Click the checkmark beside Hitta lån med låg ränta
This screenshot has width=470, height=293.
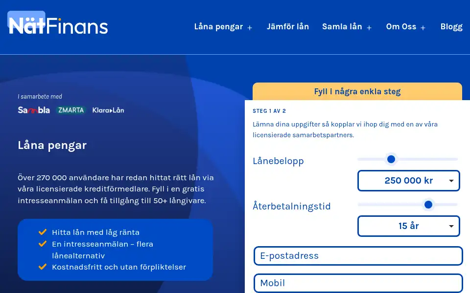(x=43, y=232)
